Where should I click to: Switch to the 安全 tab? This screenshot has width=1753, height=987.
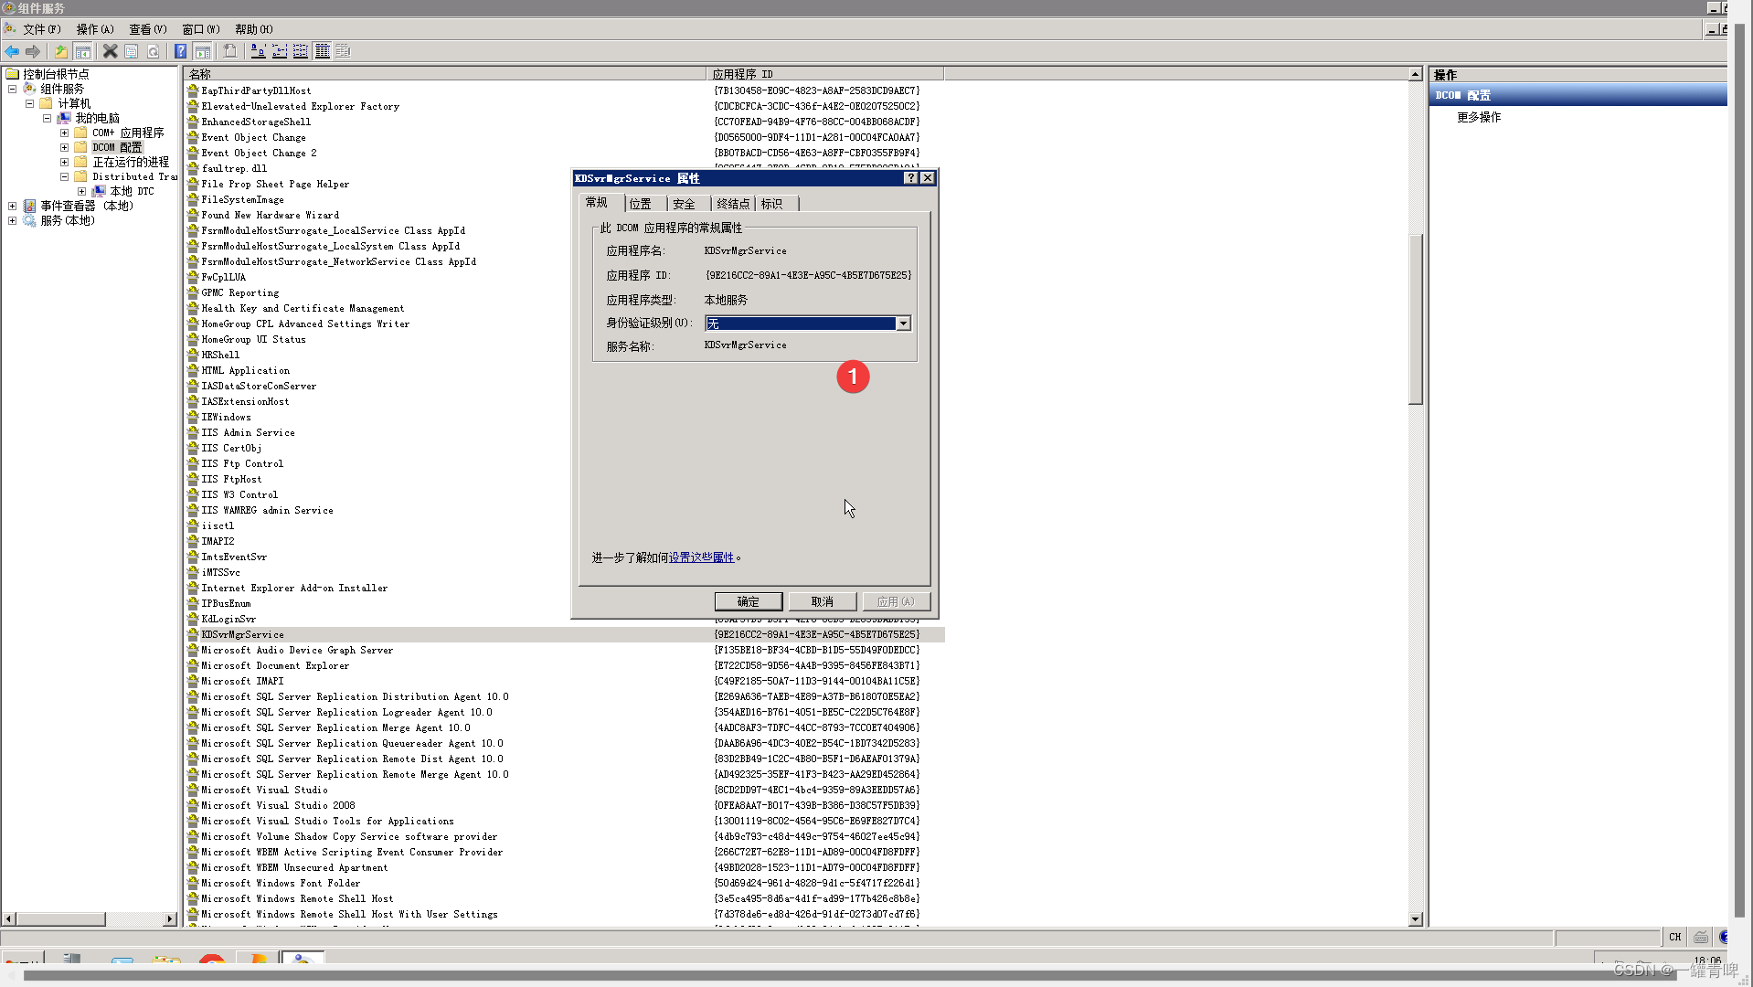[x=685, y=203]
